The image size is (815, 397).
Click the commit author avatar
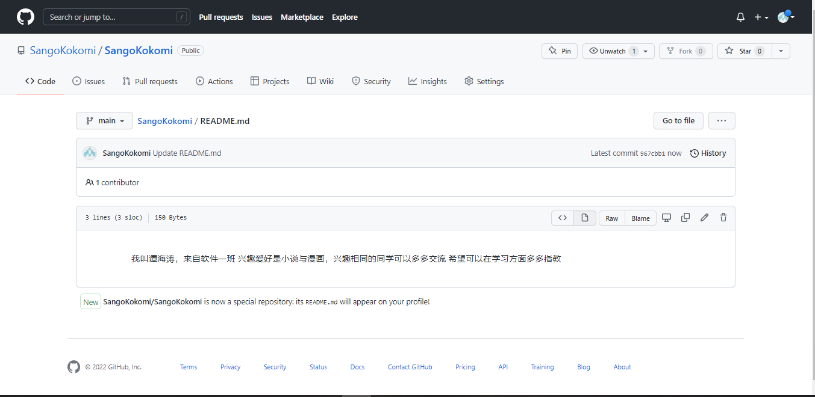coord(90,153)
